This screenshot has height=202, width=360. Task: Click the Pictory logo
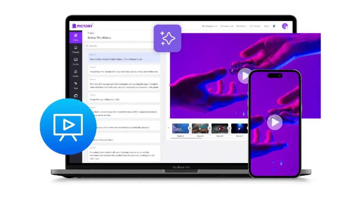83,26
